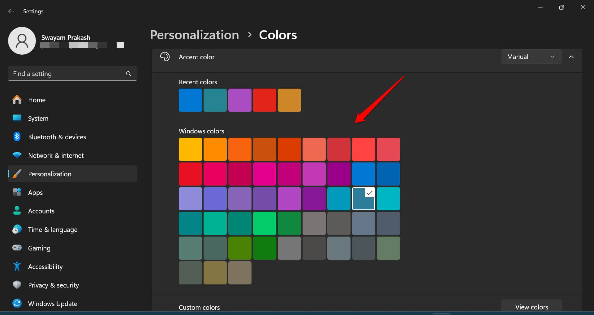This screenshot has height=315, width=594.
Task: Click the System monitor icon
Action: point(17,118)
